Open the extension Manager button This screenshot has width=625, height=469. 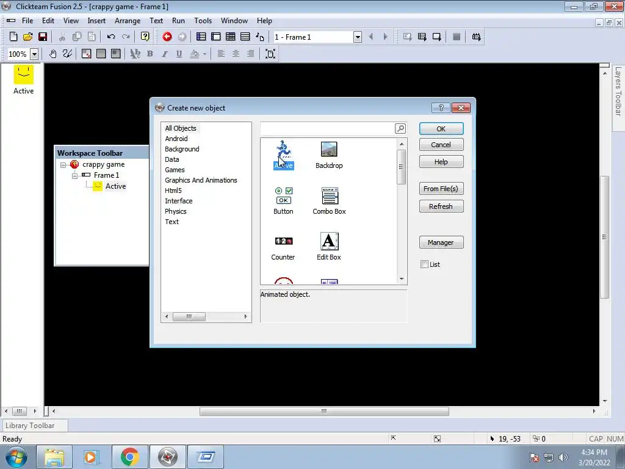[441, 242]
